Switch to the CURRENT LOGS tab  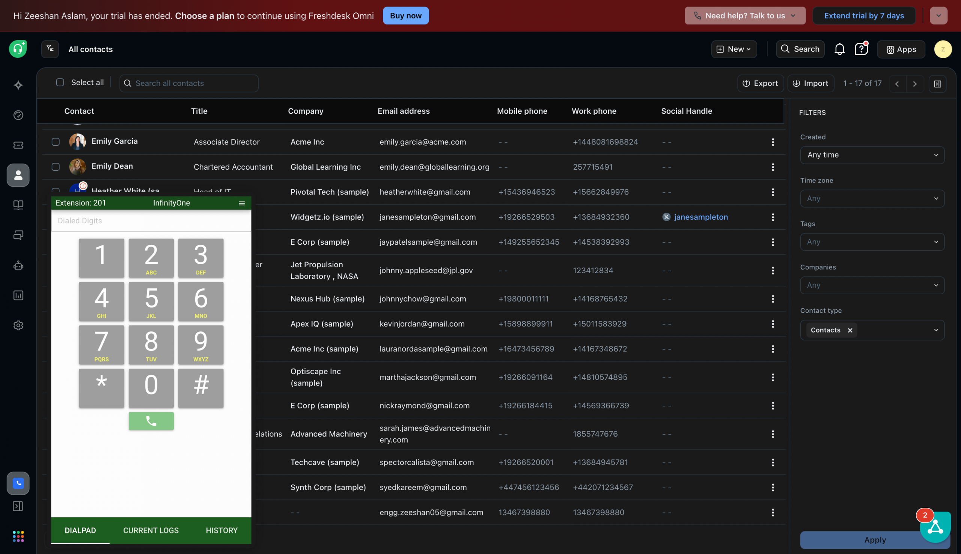tap(151, 530)
